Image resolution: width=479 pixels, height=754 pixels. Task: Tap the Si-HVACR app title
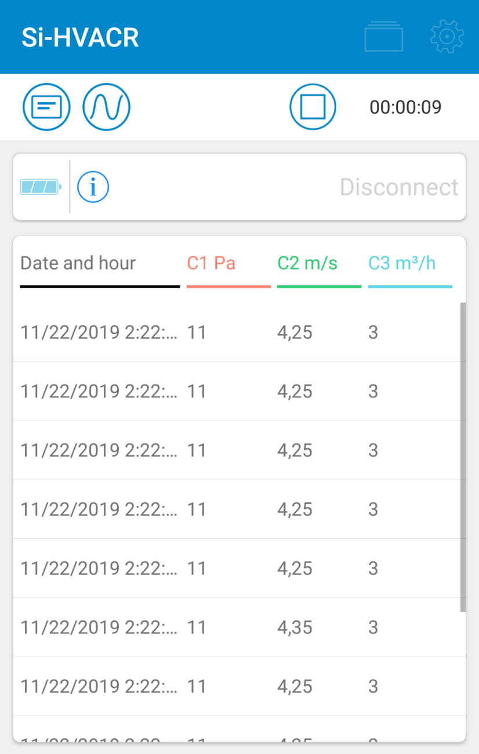click(80, 38)
